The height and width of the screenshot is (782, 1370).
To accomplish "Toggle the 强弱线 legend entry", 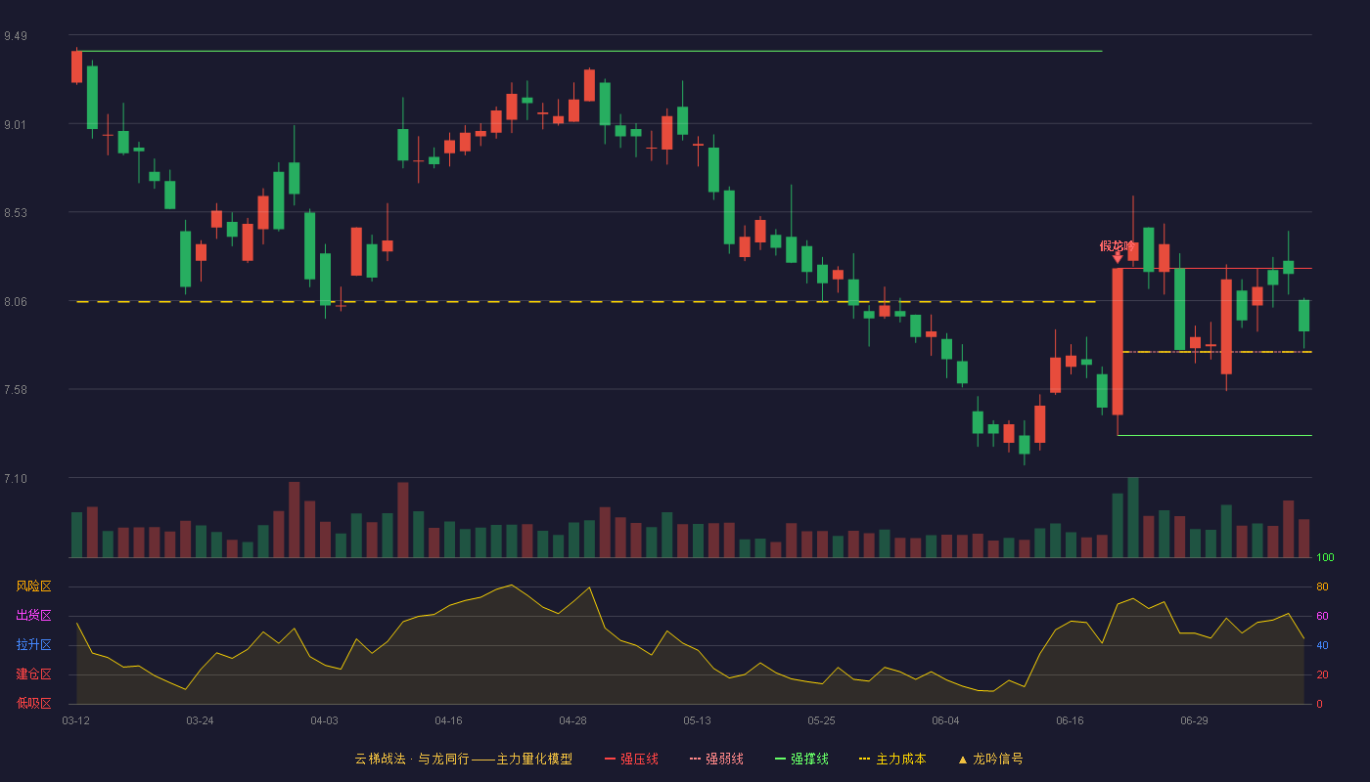I will 716,759.
